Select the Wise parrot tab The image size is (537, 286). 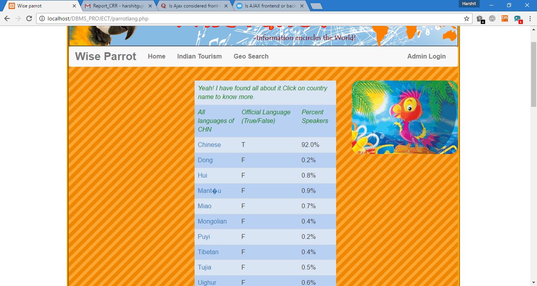tap(41, 6)
